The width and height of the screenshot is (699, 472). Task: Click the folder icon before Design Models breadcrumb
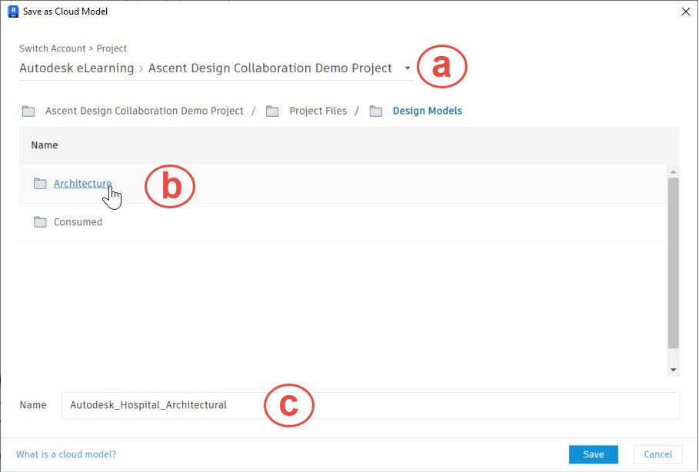(376, 111)
